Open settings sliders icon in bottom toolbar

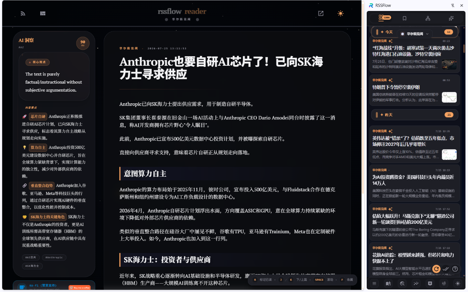coord(444,283)
